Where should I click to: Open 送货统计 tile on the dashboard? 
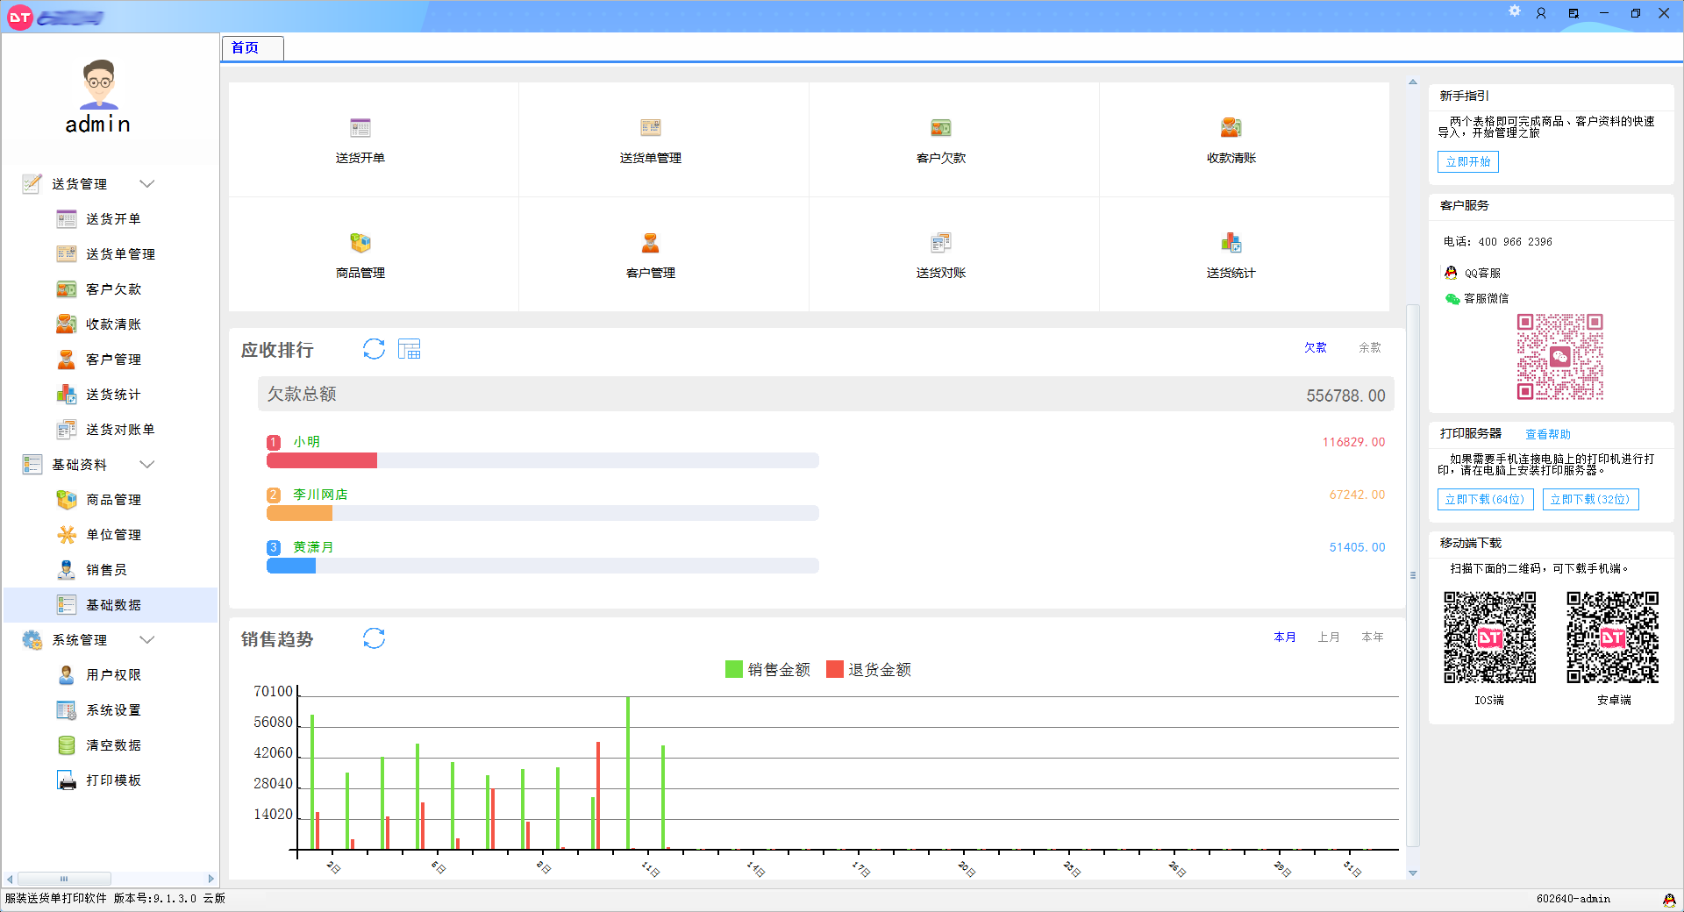(x=1231, y=255)
